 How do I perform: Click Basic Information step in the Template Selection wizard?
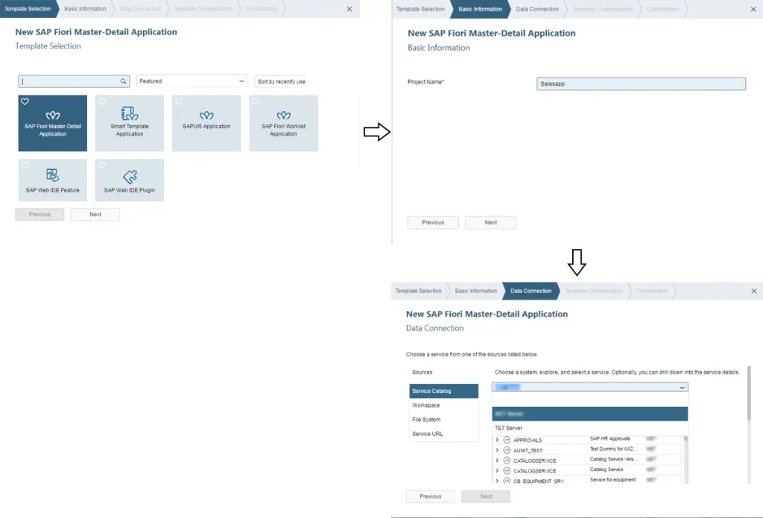tap(85, 9)
